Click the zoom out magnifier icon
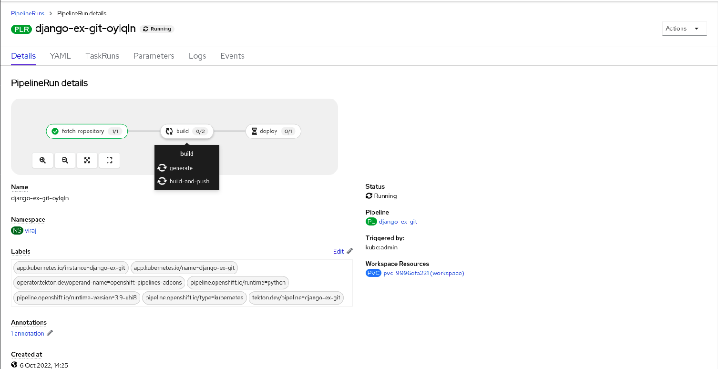This screenshot has height=369, width=718. pyautogui.click(x=65, y=161)
